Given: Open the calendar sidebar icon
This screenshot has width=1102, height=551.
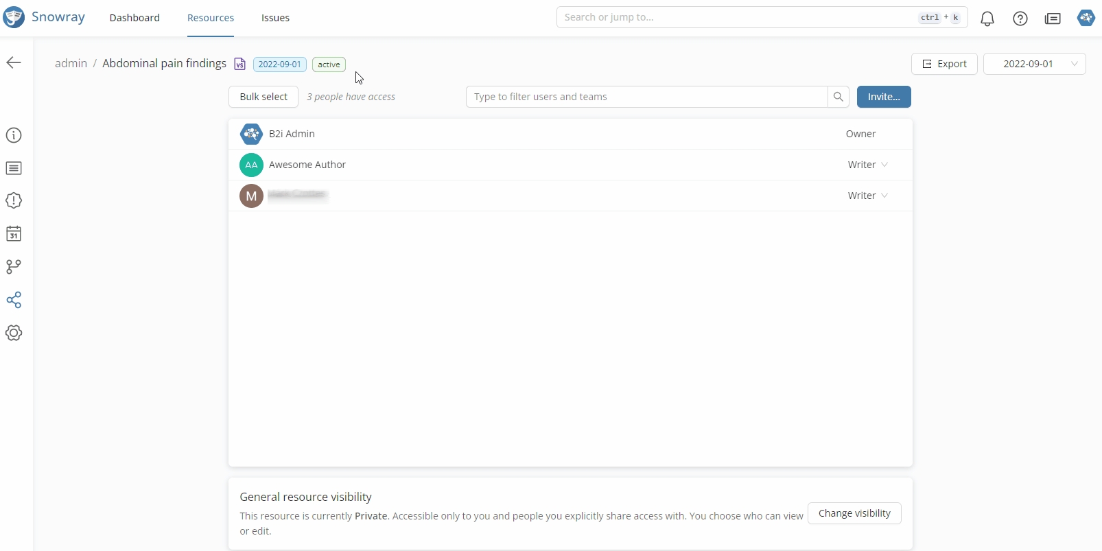Looking at the screenshot, I should [x=14, y=234].
